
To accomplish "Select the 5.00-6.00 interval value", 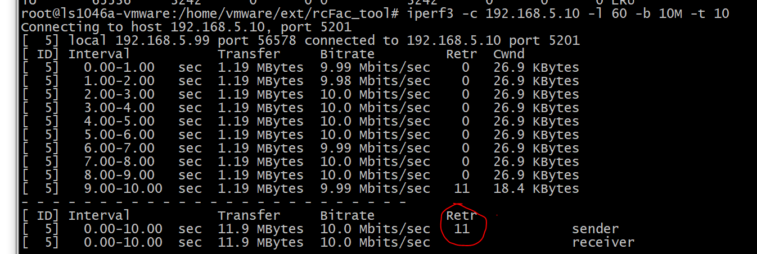I will (119, 135).
